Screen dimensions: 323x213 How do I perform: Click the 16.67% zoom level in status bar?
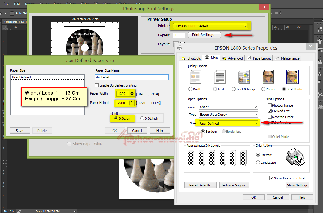(9, 211)
